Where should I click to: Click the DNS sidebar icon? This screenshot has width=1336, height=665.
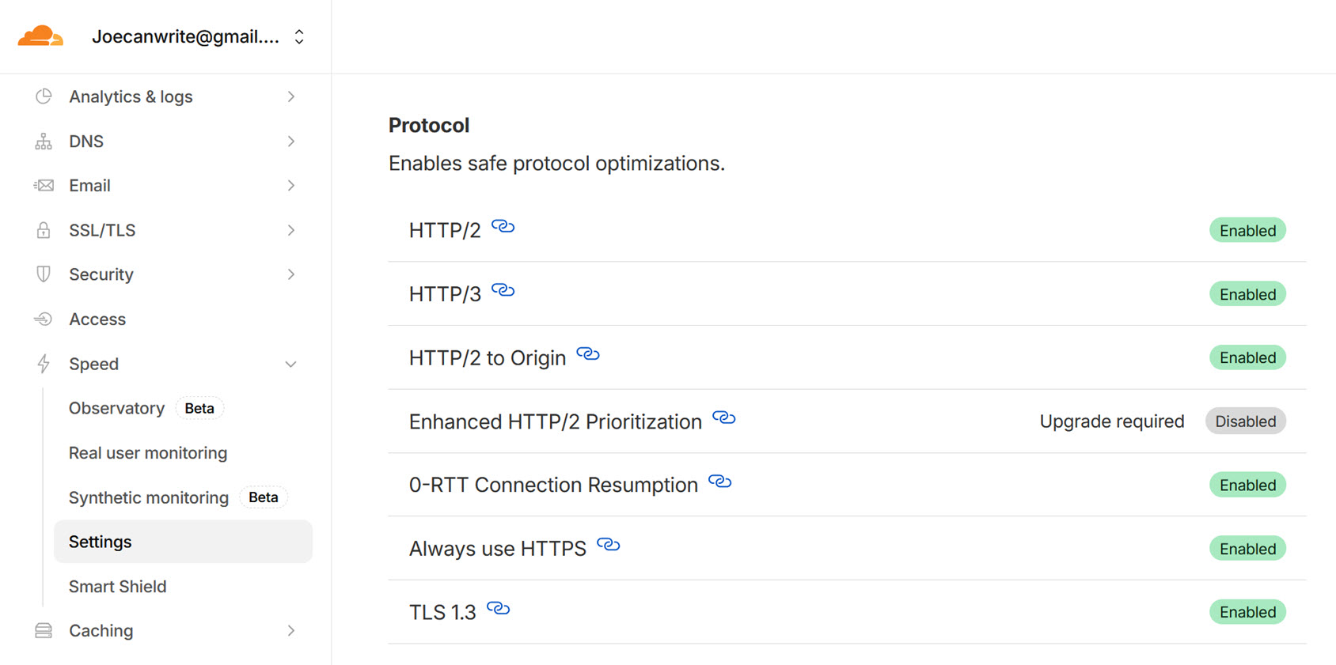click(x=43, y=141)
